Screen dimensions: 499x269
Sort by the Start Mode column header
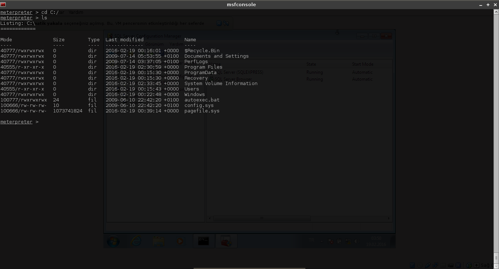[362, 64]
